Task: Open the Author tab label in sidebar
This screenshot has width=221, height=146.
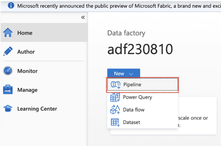Action: [26, 52]
